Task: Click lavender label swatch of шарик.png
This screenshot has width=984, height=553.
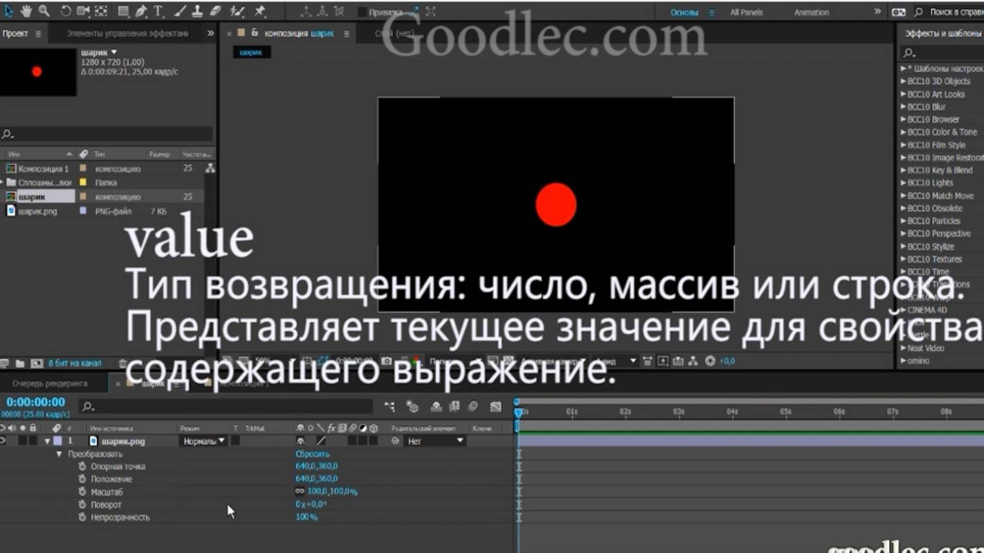Action: pyautogui.click(x=83, y=211)
